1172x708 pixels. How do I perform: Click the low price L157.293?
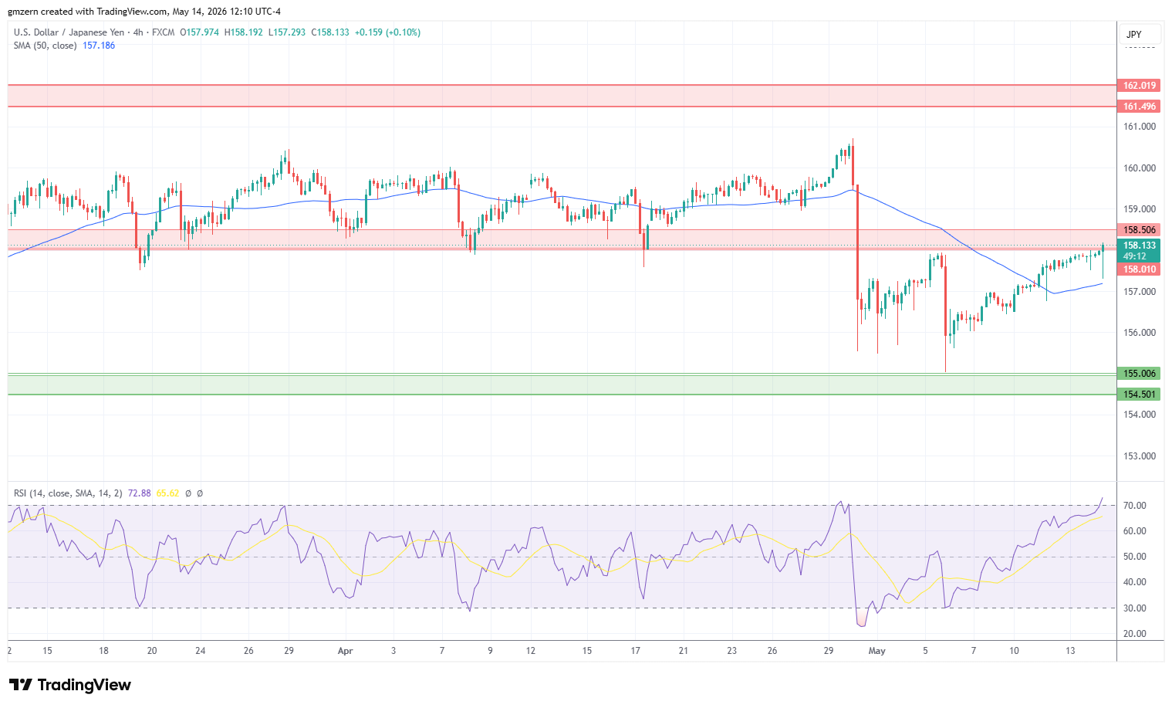[287, 32]
